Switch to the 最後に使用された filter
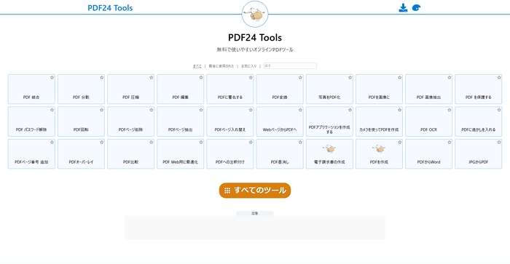This screenshot has height=264, width=510. pos(221,66)
